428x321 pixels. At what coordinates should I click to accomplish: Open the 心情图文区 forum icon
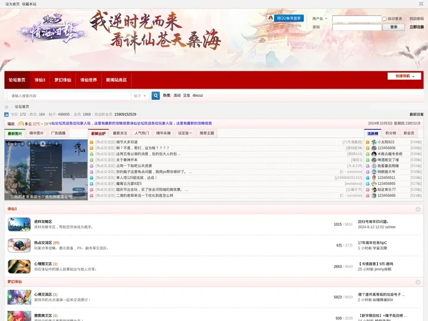19,266
